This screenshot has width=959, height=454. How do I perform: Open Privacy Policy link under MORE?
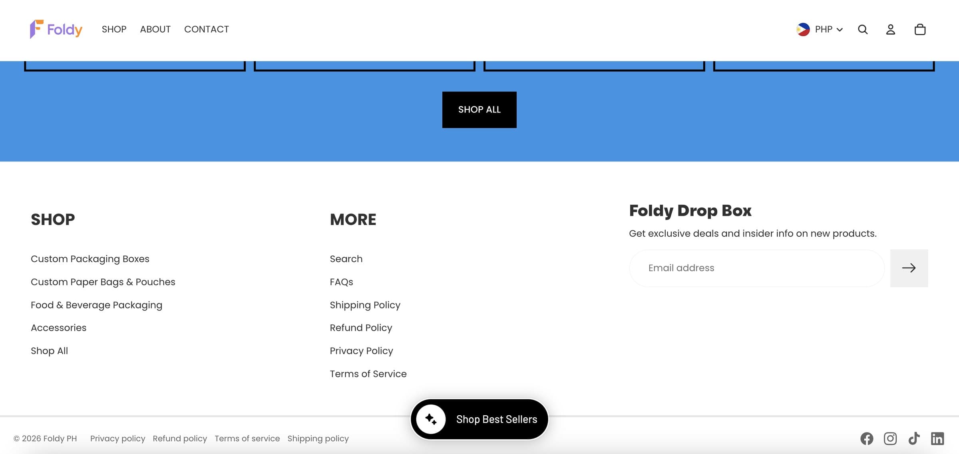tap(361, 351)
